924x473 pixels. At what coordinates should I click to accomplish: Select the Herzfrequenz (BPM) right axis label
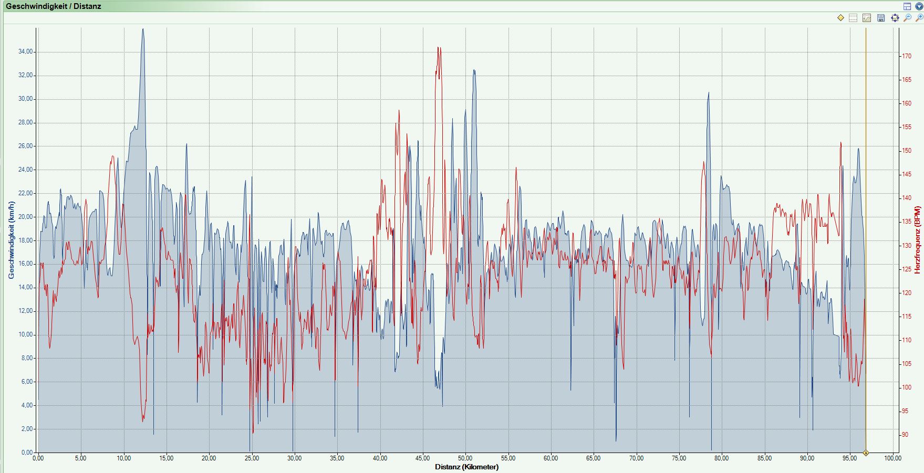(917, 240)
